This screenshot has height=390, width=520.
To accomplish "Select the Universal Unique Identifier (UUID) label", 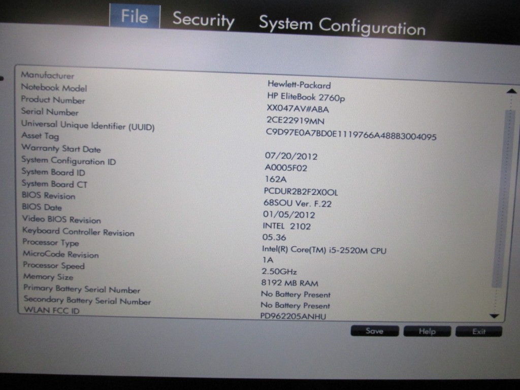I will [88, 125].
